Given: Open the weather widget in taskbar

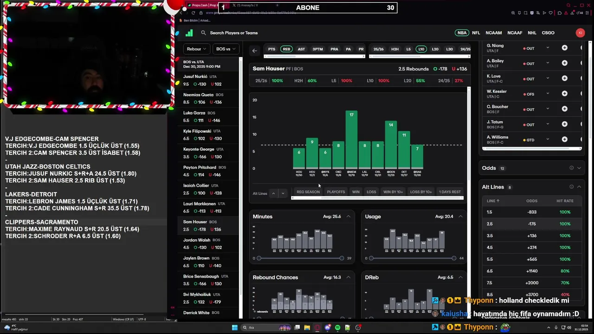Looking at the screenshot, I should [15, 328].
